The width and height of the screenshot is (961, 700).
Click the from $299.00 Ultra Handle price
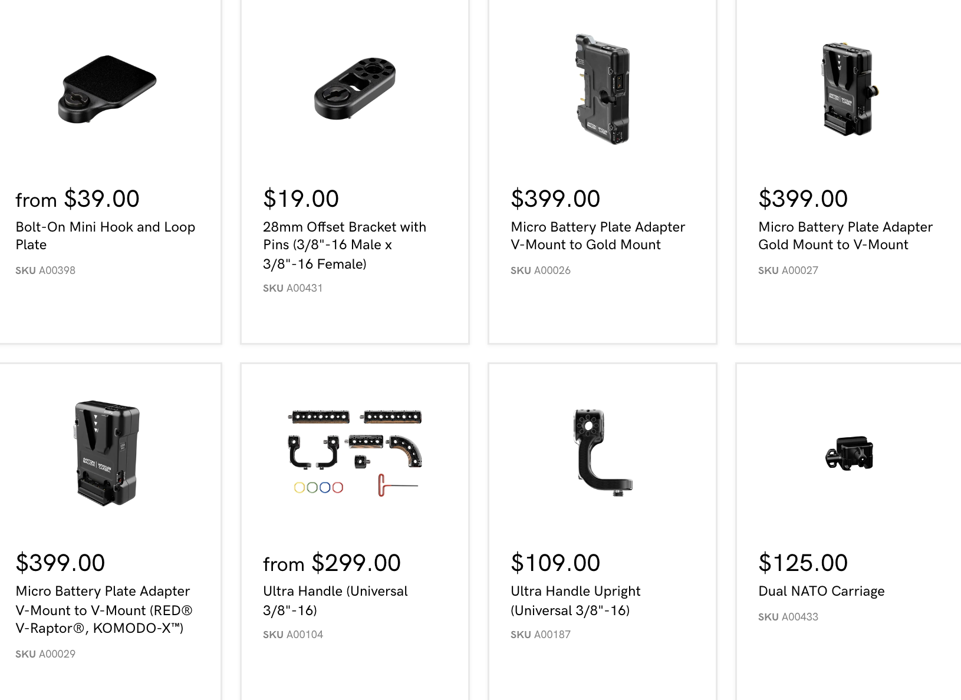coord(332,563)
